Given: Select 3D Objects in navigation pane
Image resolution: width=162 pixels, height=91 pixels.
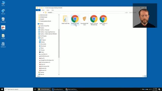Looking at the screenshot, I should [43, 40].
